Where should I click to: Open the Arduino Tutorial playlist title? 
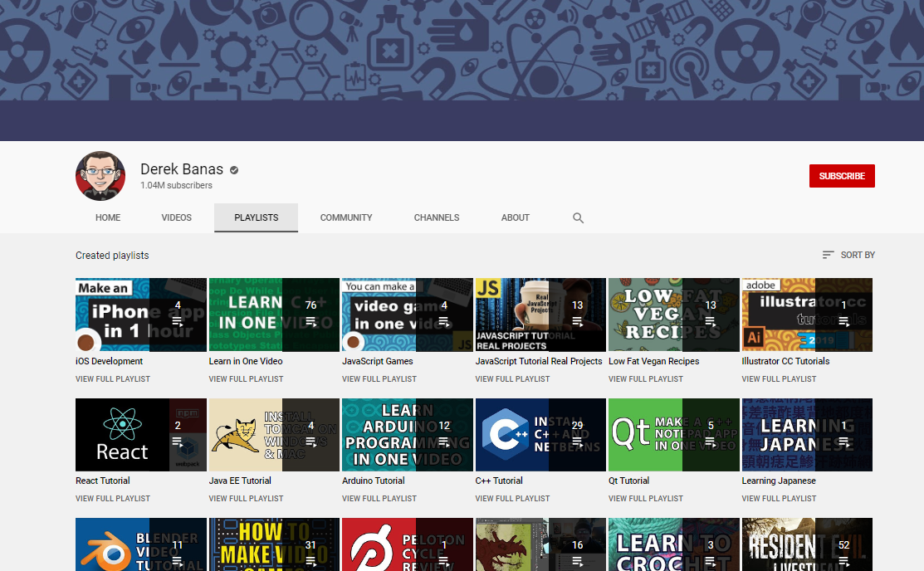374,481
